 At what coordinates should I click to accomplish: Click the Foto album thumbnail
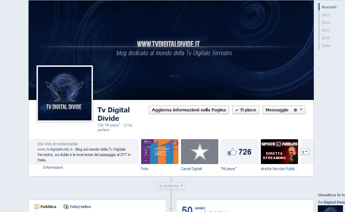(x=160, y=152)
